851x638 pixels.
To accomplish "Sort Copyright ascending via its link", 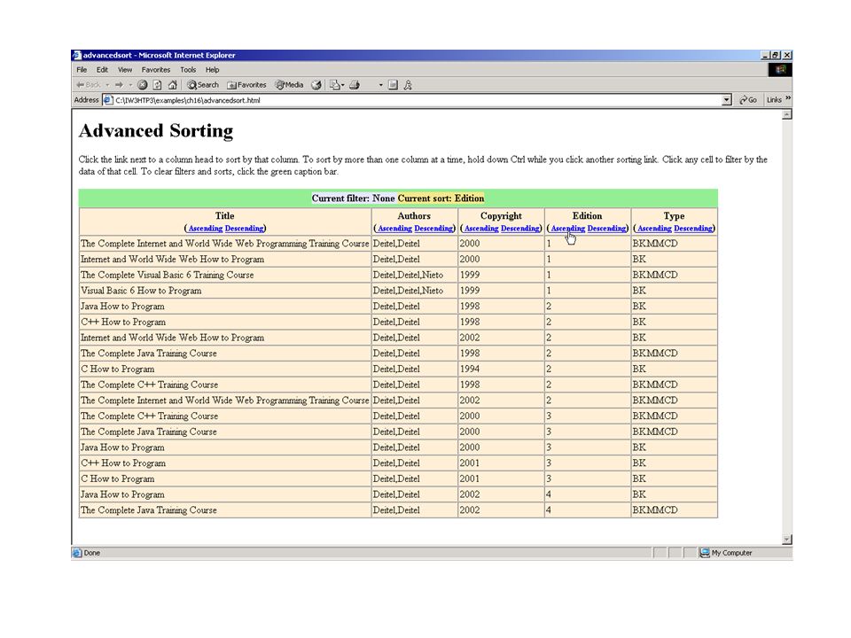I will (481, 229).
